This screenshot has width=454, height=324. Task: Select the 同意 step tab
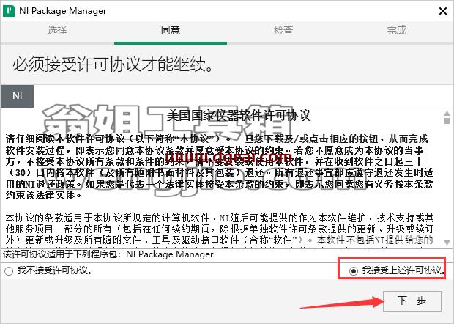(170, 30)
